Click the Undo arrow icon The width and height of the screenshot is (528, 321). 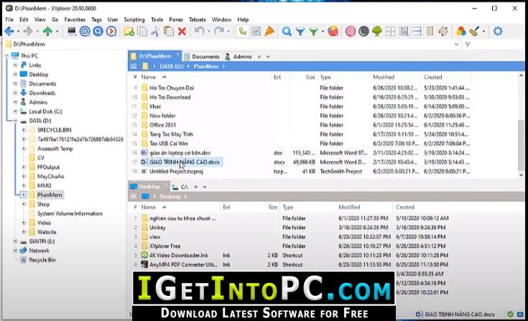200,32
